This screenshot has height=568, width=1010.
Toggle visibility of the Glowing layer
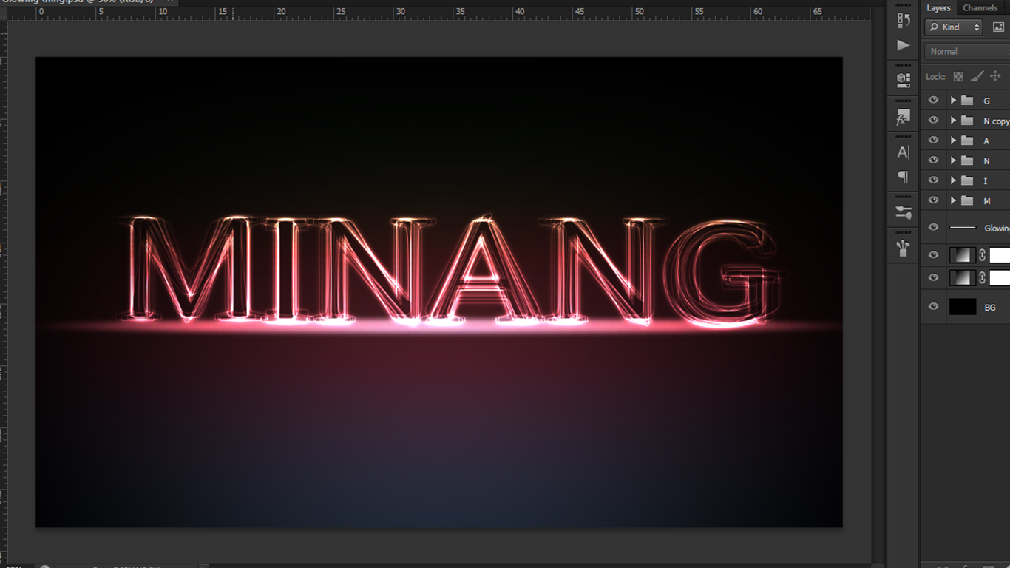933,227
